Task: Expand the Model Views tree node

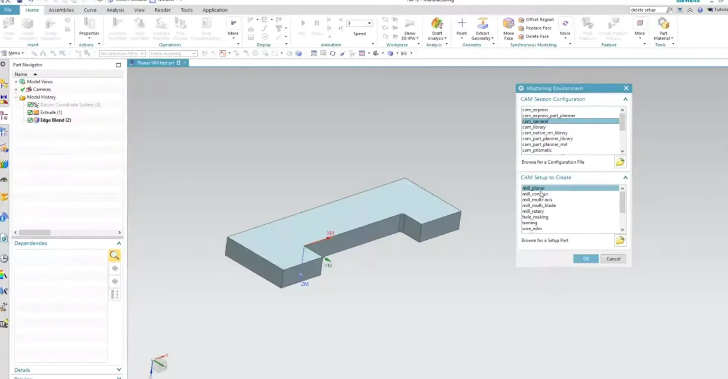Action: click(x=16, y=82)
